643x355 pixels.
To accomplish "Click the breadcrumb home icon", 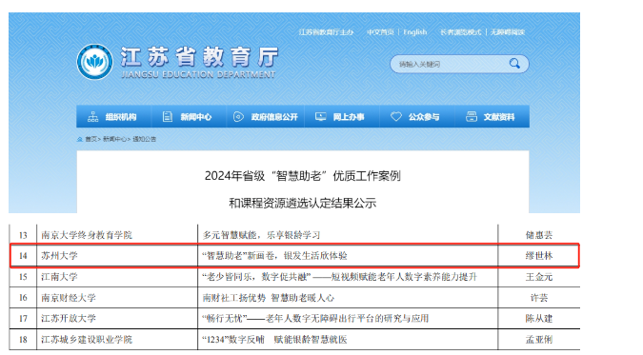I will pos(80,139).
